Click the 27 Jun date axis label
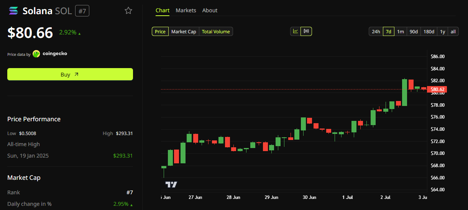Viewport: 468px width, 210px height. [x=195, y=197]
